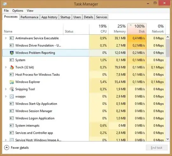Viewport: 172px width, 156px height.
Task: Open the View menu
Action: click(x=30, y=10)
